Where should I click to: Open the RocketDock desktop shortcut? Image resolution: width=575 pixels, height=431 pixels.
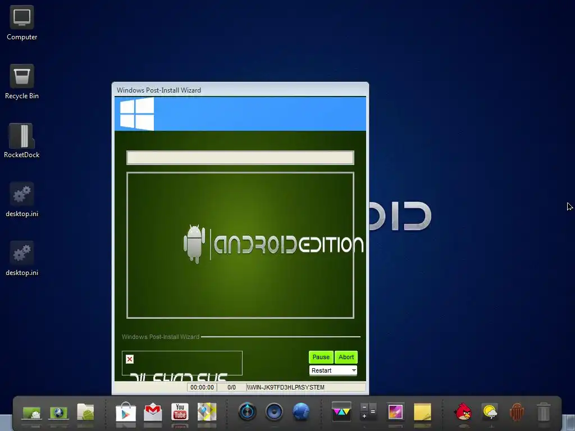(22, 141)
